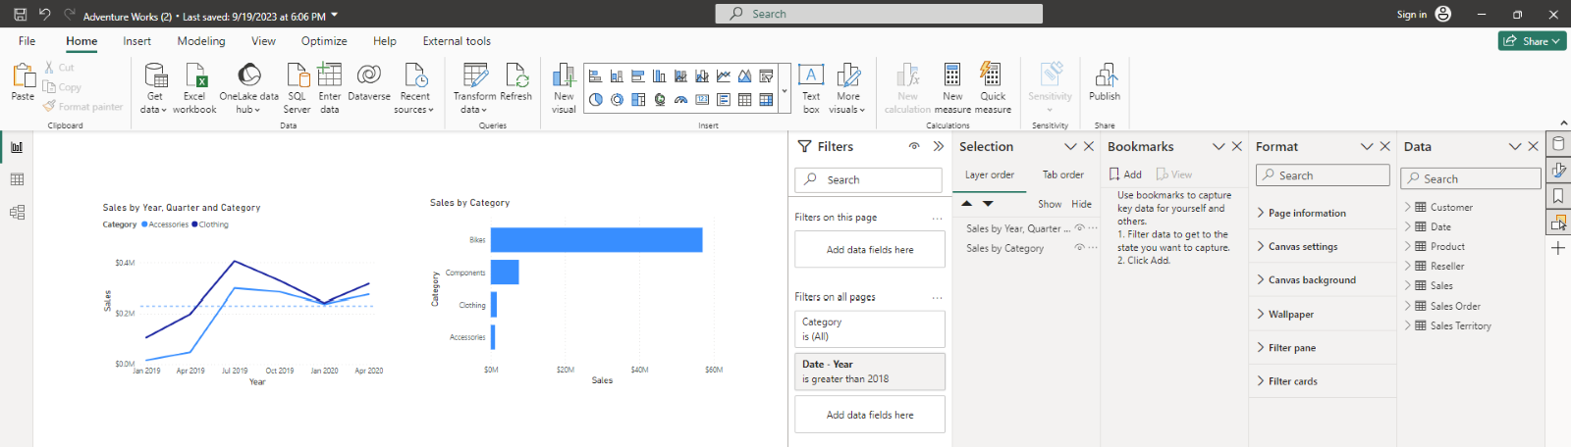Screen dimensions: 1571x447
Task: Open More visuals dropdown
Action: coord(848,88)
